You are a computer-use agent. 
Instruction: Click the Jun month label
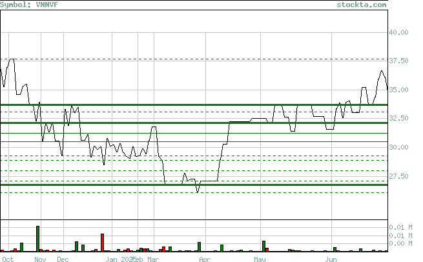coord(331,259)
